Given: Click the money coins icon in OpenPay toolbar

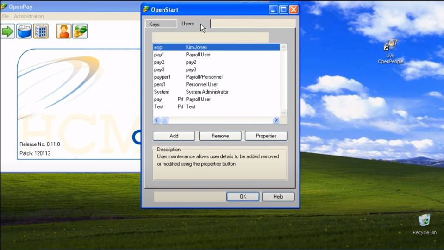Looking at the screenshot, I should [x=80, y=31].
